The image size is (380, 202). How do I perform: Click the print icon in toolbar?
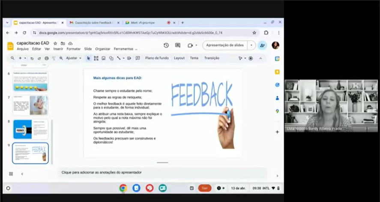46,58
